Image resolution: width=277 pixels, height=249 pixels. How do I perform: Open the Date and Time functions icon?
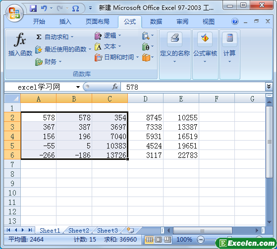tap(99, 57)
